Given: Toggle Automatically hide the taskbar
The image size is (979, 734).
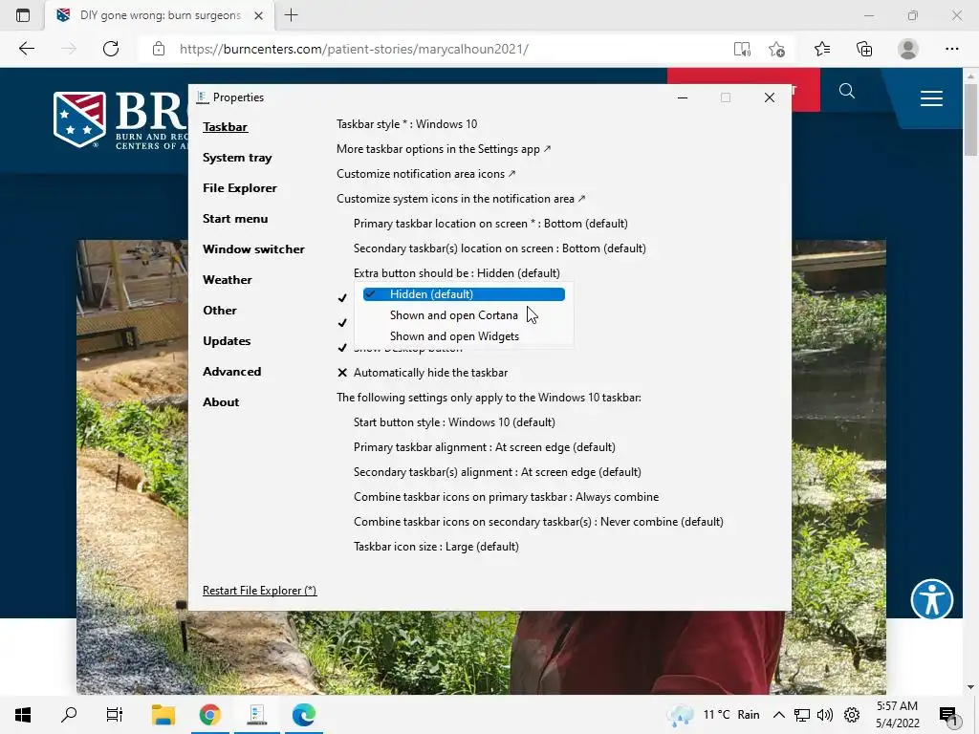Looking at the screenshot, I should point(422,373).
